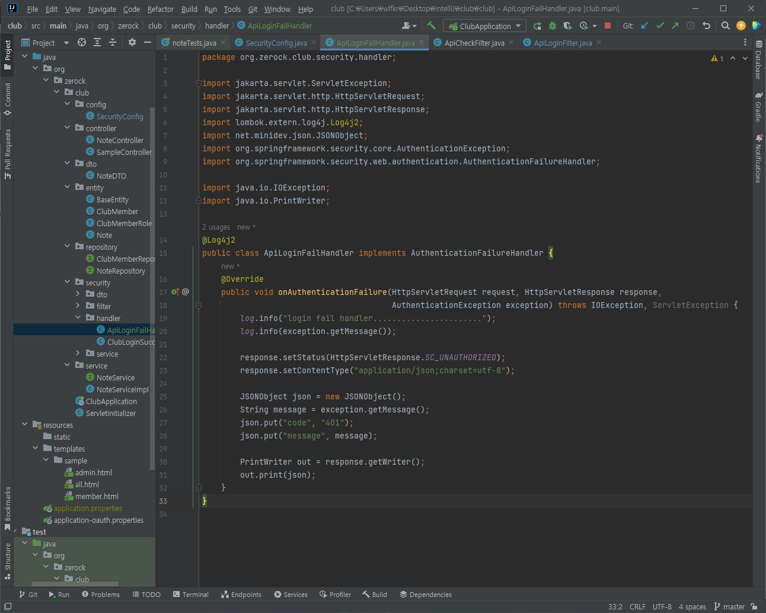
Task: Switch to the ApiCheckFilter.java tab
Action: tap(474, 43)
